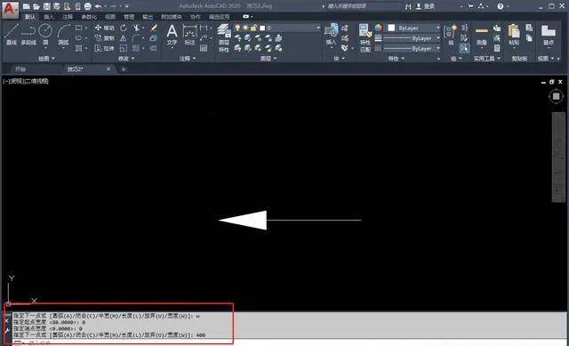This screenshot has width=569, height=346.
Task: Select the Polyline (多段线) tool
Action: click(x=28, y=35)
